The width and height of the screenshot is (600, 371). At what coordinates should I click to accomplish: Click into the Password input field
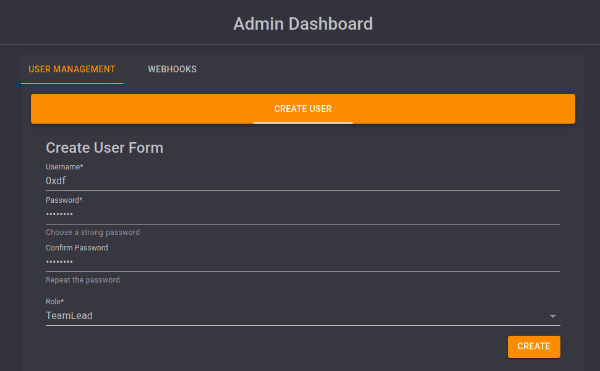(x=302, y=215)
